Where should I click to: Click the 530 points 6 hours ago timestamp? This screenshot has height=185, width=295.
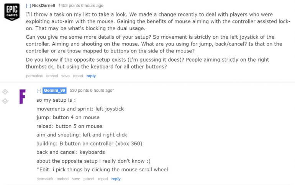92,91
